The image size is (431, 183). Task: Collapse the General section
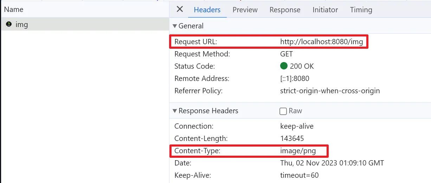[175, 26]
